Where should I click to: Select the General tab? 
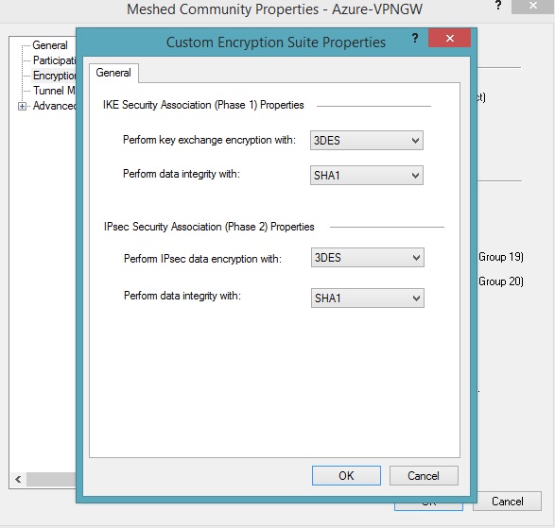113,73
